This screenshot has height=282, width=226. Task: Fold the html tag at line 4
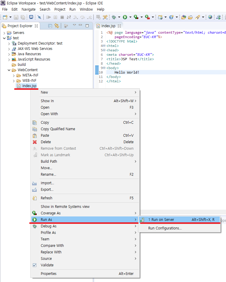[104, 46]
